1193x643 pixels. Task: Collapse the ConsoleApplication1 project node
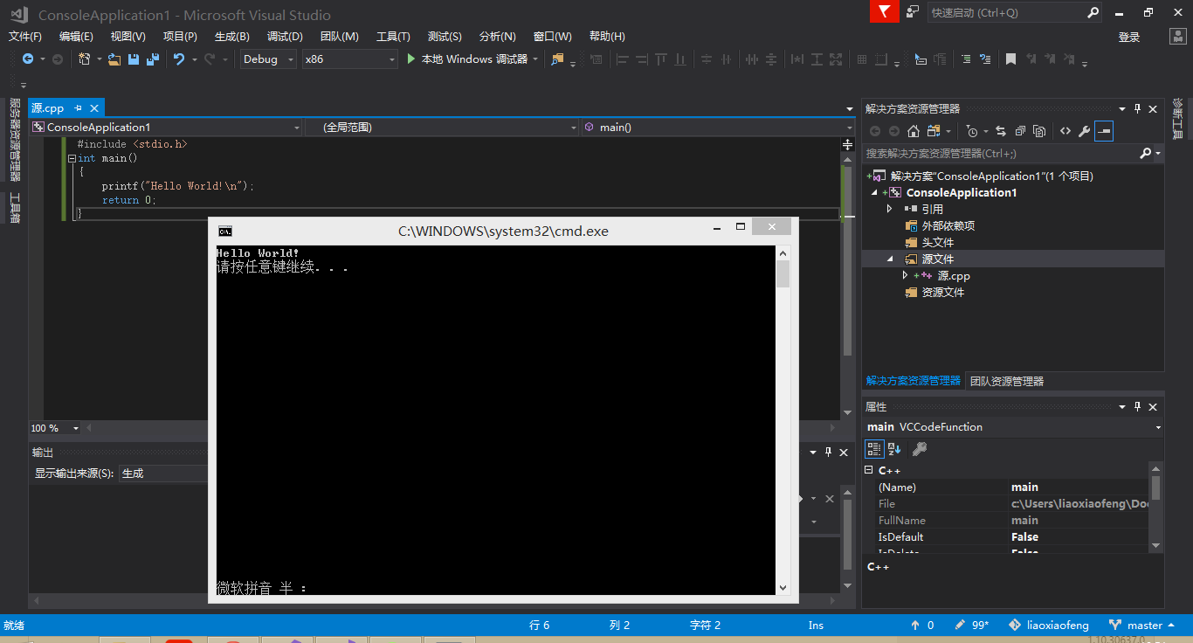[872, 192]
